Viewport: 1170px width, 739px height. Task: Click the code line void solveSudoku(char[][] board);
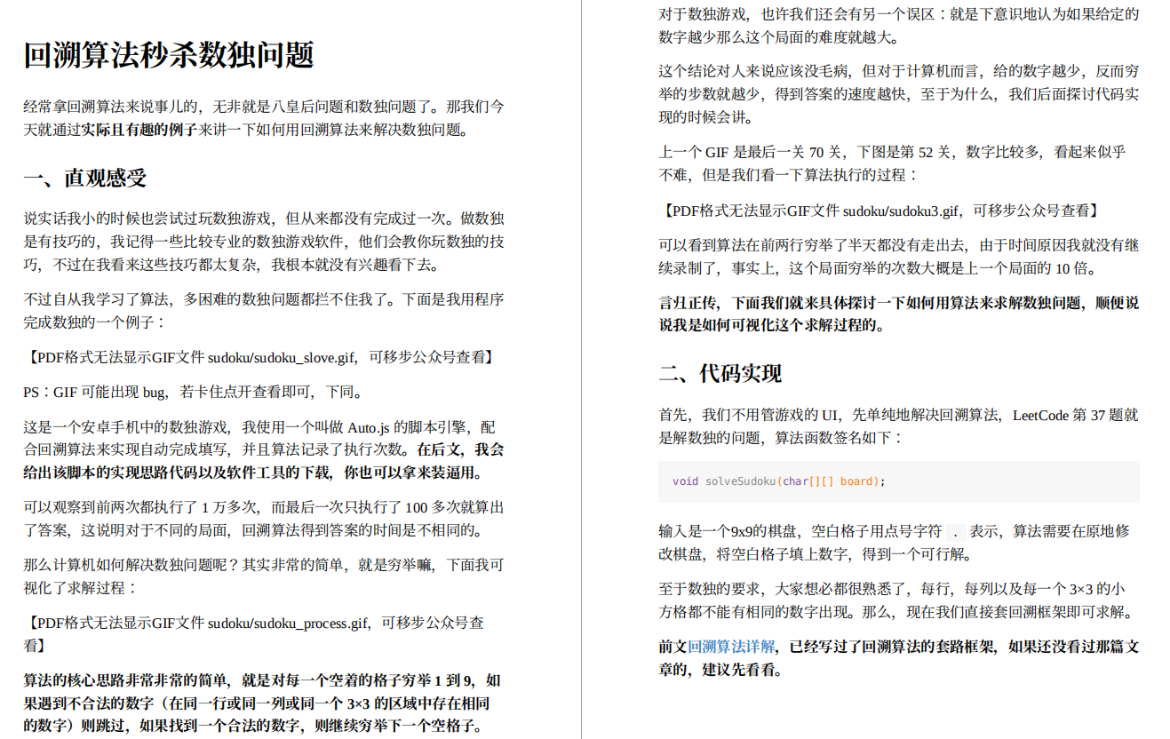779,481
